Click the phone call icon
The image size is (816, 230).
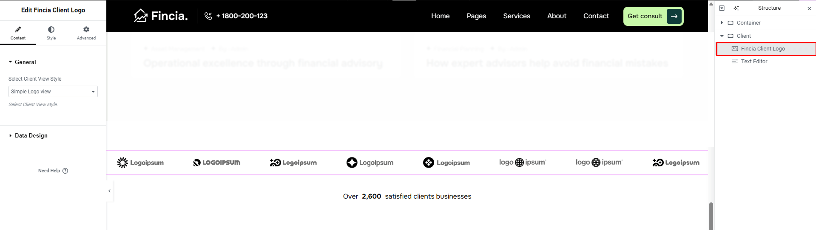click(208, 16)
